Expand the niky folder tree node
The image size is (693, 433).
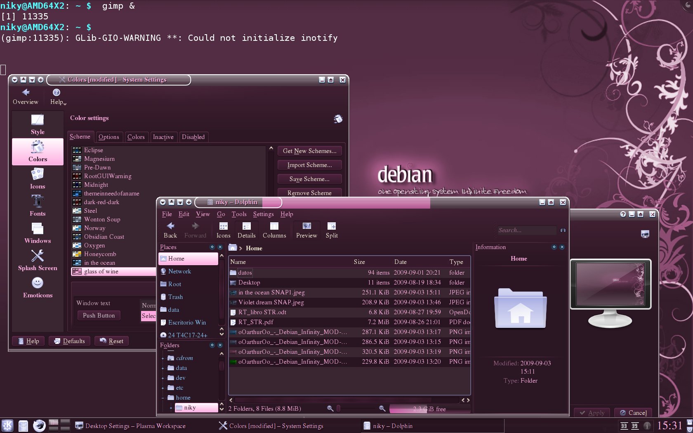[171, 408]
